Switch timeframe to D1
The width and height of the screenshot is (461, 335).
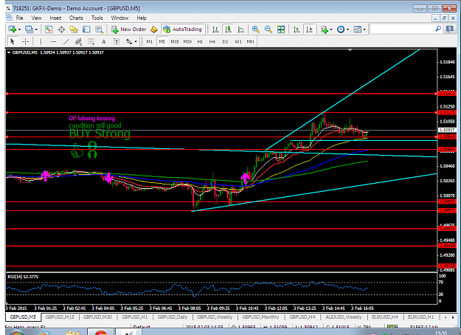pyautogui.click(x=225, y=42)
